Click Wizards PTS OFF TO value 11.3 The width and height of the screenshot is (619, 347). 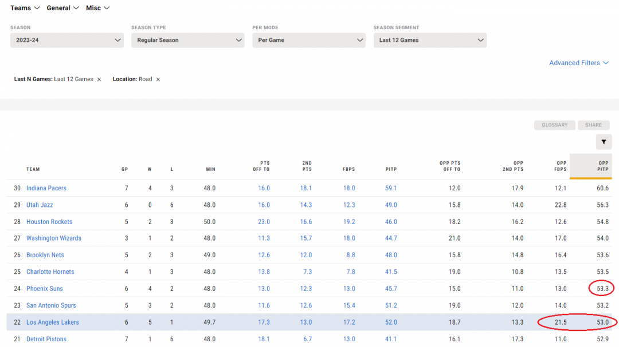click(x=264, y=238)
